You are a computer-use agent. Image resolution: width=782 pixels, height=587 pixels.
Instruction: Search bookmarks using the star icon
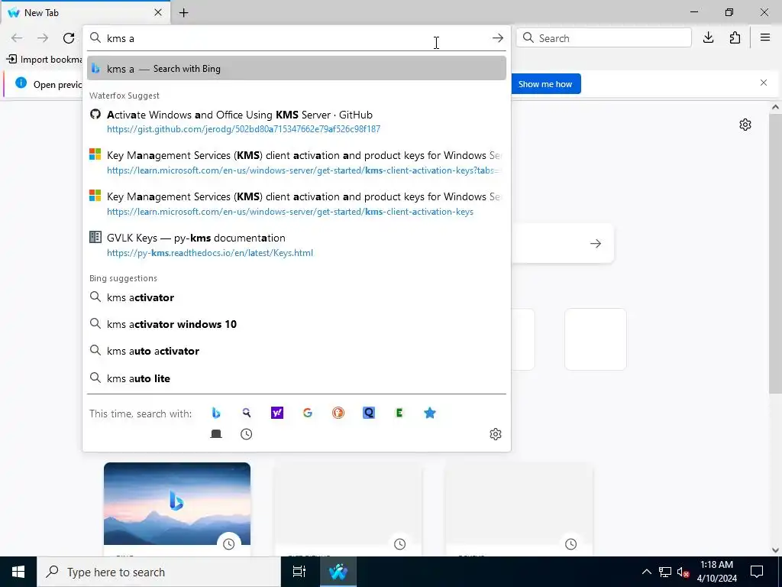429,413
